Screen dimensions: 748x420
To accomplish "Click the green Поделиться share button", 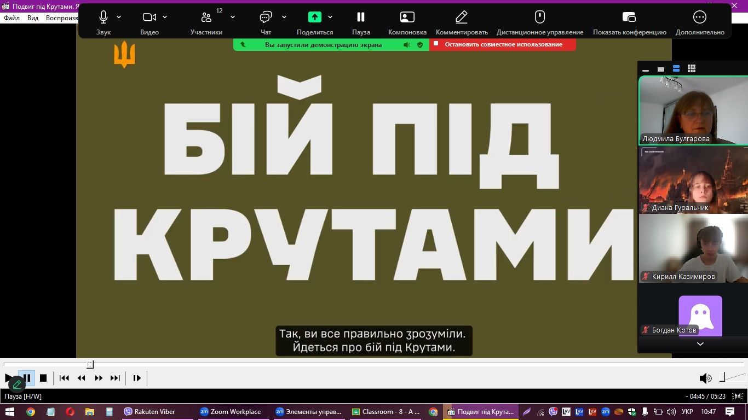I will 315,17.
